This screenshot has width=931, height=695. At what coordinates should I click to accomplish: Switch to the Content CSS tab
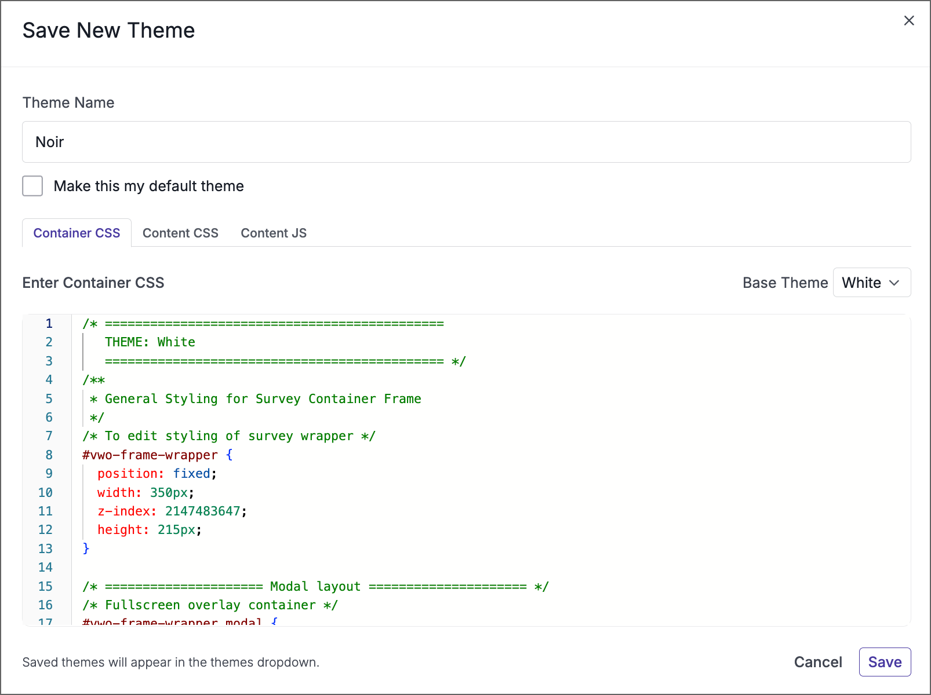coord(180,233)
